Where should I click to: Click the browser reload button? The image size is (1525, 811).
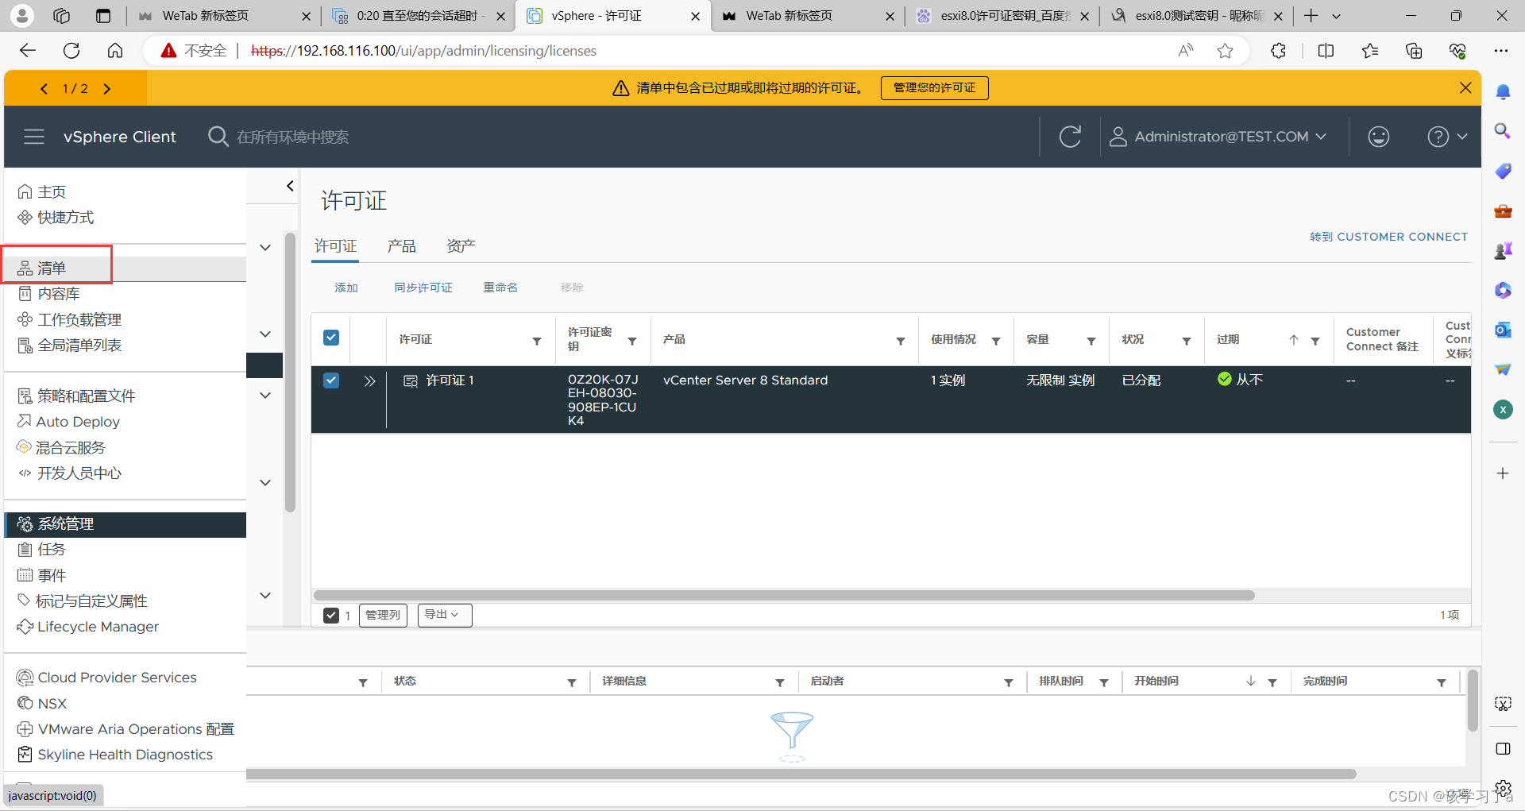(71, 51)
